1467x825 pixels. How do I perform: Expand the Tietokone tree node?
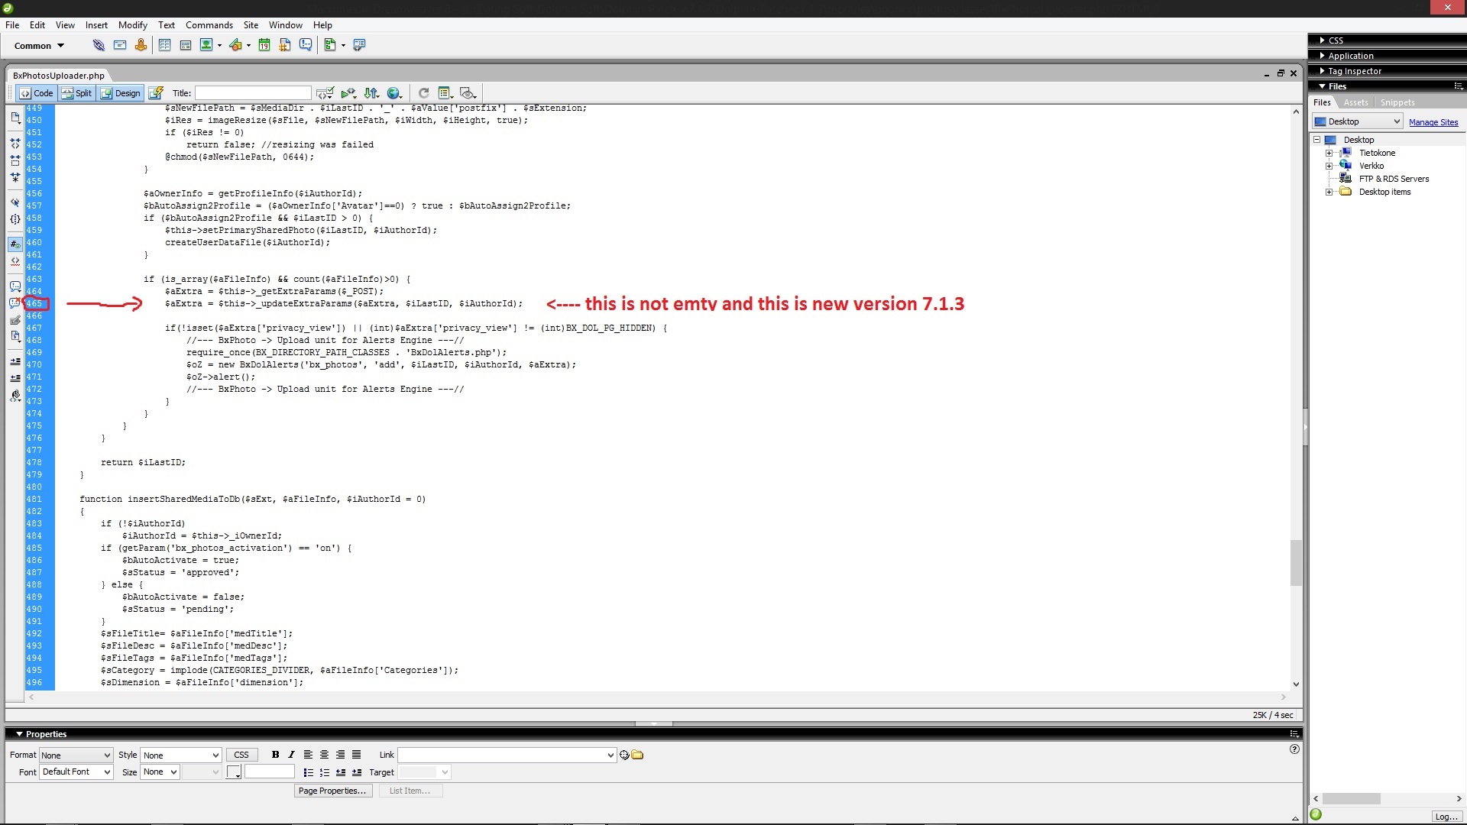point(1329,154)
